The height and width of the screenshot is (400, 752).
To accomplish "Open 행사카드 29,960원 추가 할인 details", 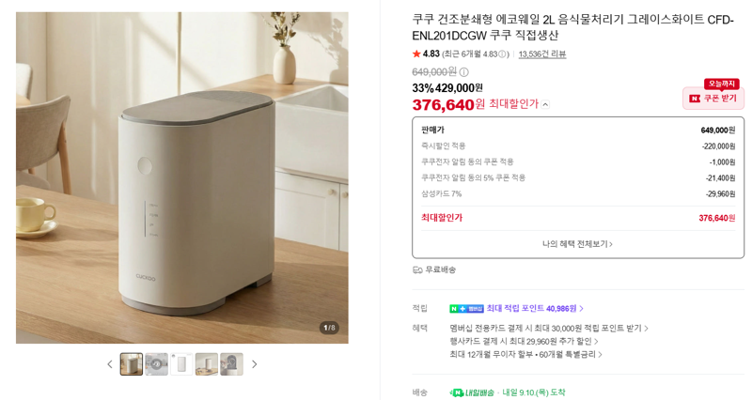I will point(524,341).
